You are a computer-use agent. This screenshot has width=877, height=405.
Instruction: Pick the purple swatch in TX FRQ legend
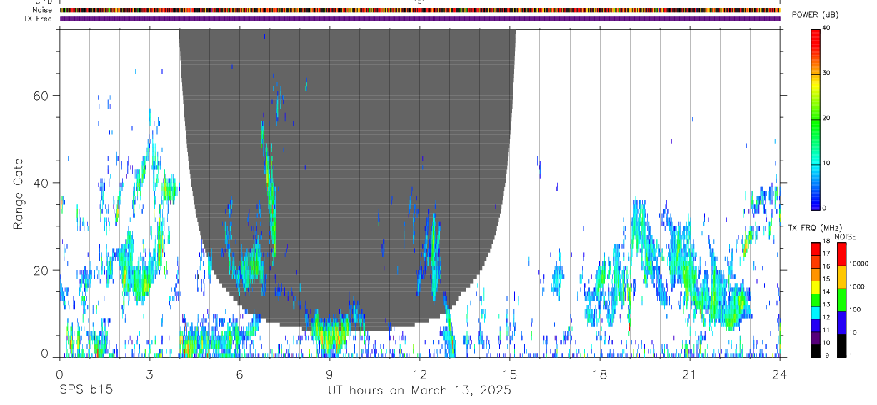pyautogui.click(x=815, y=338)
